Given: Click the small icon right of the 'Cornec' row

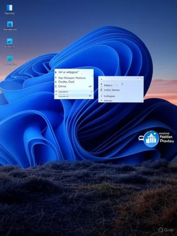Looking at the screenshot, I should (90, 87).
